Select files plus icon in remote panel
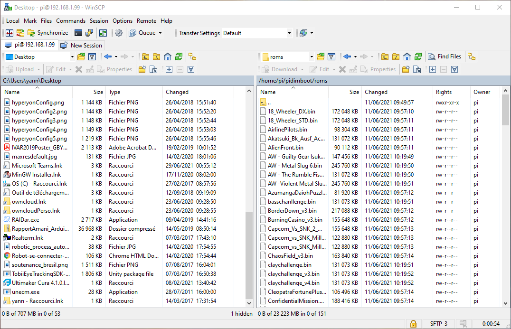Screen dimensions: 511x329 point(433,69)
